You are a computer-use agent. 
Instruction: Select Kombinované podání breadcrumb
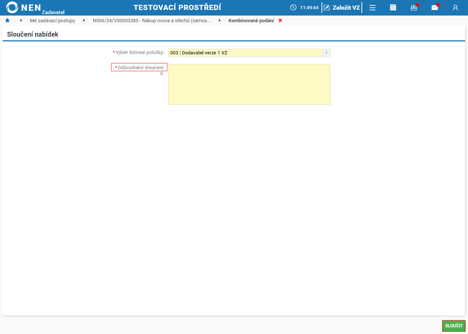pos(251,21)
